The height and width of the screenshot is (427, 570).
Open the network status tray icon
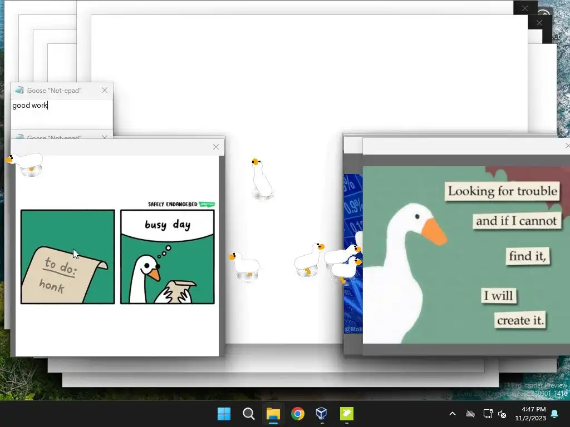tap(488, 414)
